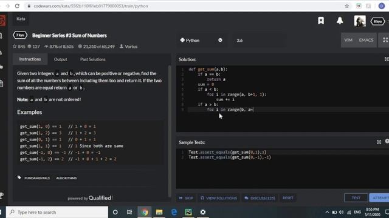
Task: Switch to the Instructions tab
Action: [x=30, y=59]
